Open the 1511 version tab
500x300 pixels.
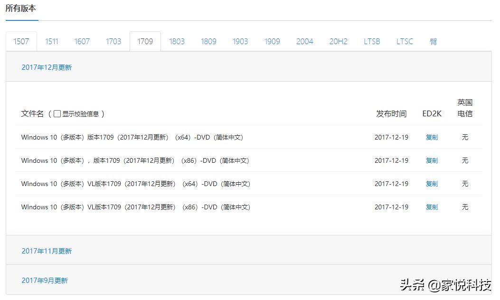coord(52,41)
